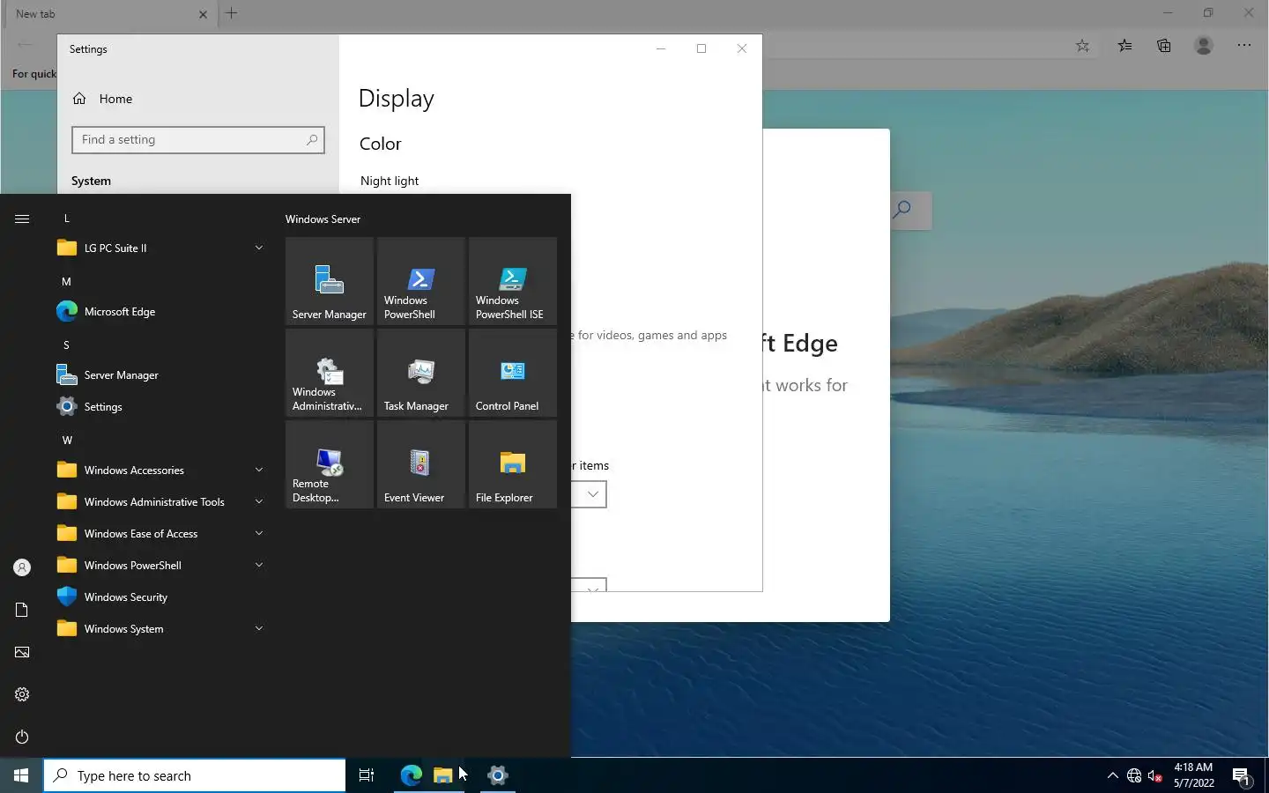Image resolution: width=1269 pixels, height=793 pixels.
Task: Expand the Windows PowerShell folder
Action: [x=161, y=565]
